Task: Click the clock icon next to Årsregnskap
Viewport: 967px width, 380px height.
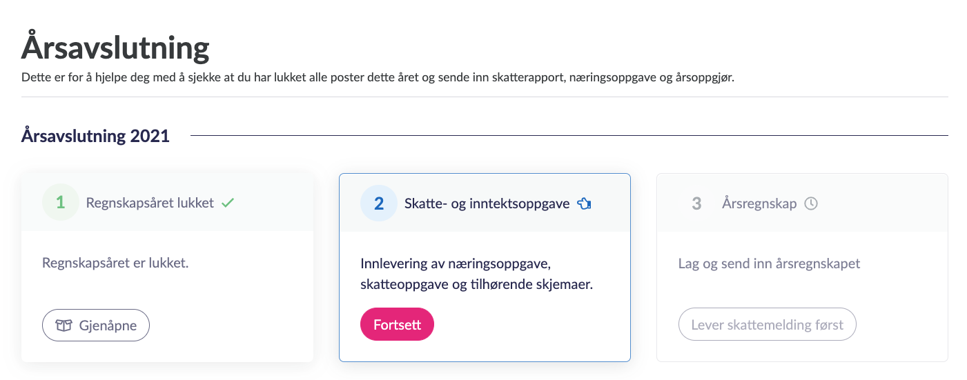Action: pos(812,203)
